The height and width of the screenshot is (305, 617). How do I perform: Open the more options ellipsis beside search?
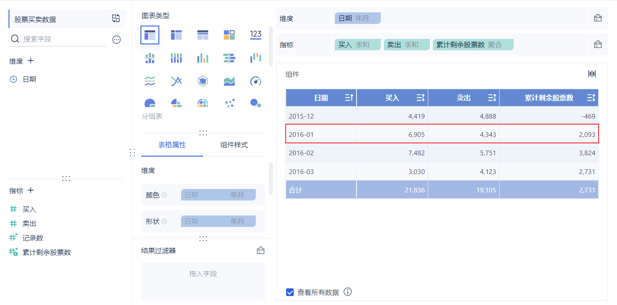pos(117,40)
